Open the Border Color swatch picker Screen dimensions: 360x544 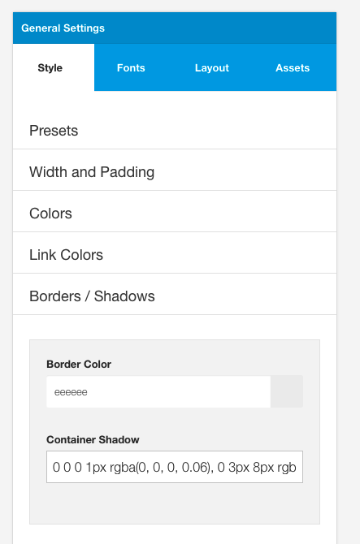coord(287,391)
